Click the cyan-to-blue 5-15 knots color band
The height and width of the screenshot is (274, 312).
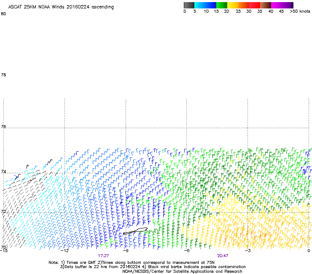click(x=205, y=5)
